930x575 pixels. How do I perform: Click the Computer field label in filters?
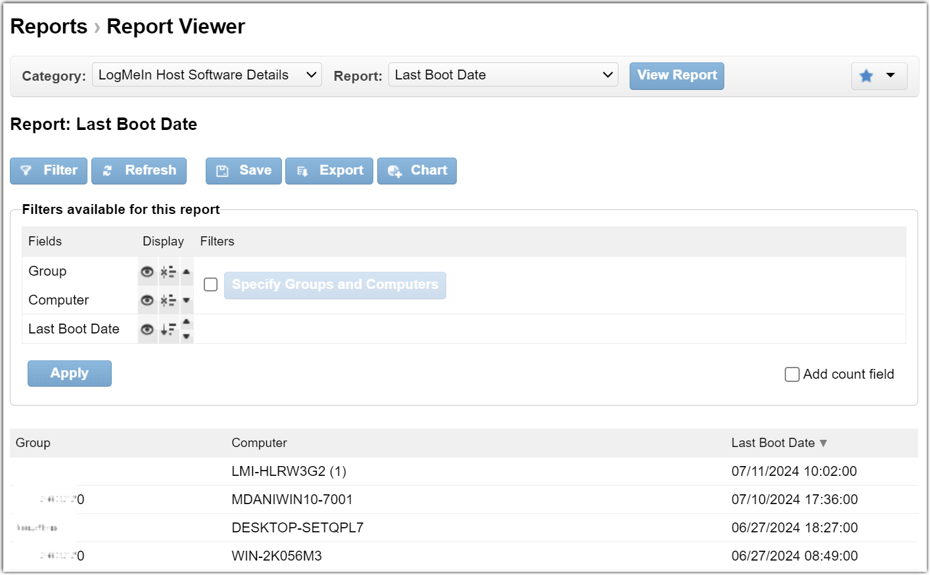58,300
